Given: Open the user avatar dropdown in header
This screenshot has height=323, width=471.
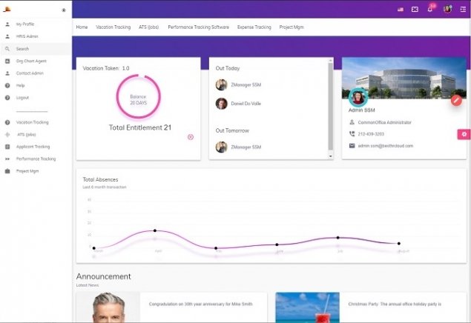Looking at the screenshot, I should click(447, 9).
